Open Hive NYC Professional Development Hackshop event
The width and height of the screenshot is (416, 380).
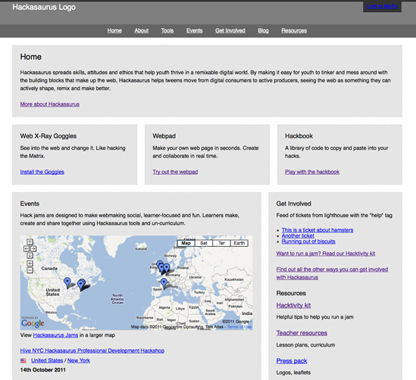pos(92,350)
